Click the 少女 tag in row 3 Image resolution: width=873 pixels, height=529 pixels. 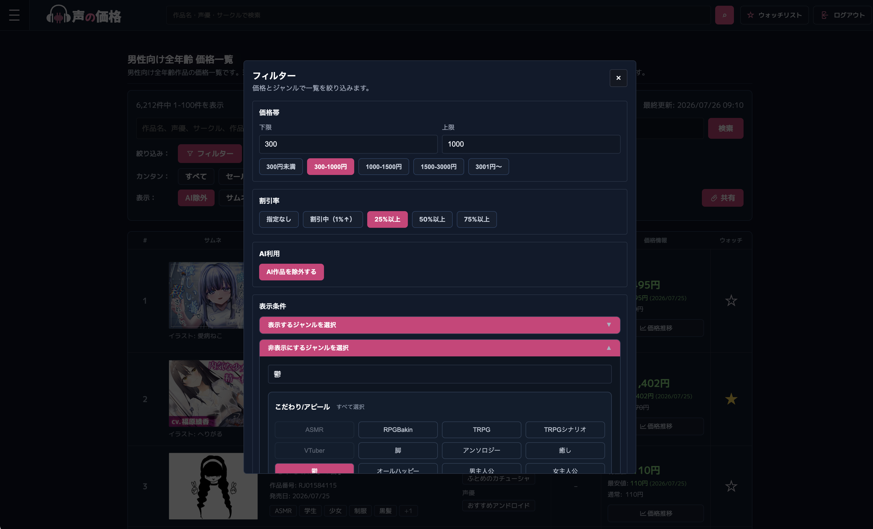click(335, 511)
